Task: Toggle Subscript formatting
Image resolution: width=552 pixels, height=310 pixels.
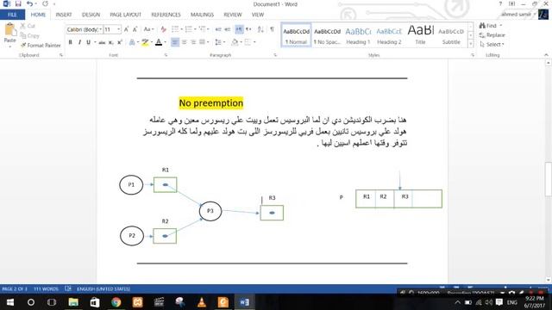Action: point(110,42)
